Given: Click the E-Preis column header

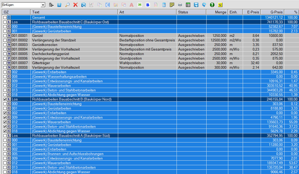Looking at the screenshot, I should coord(252,12).
